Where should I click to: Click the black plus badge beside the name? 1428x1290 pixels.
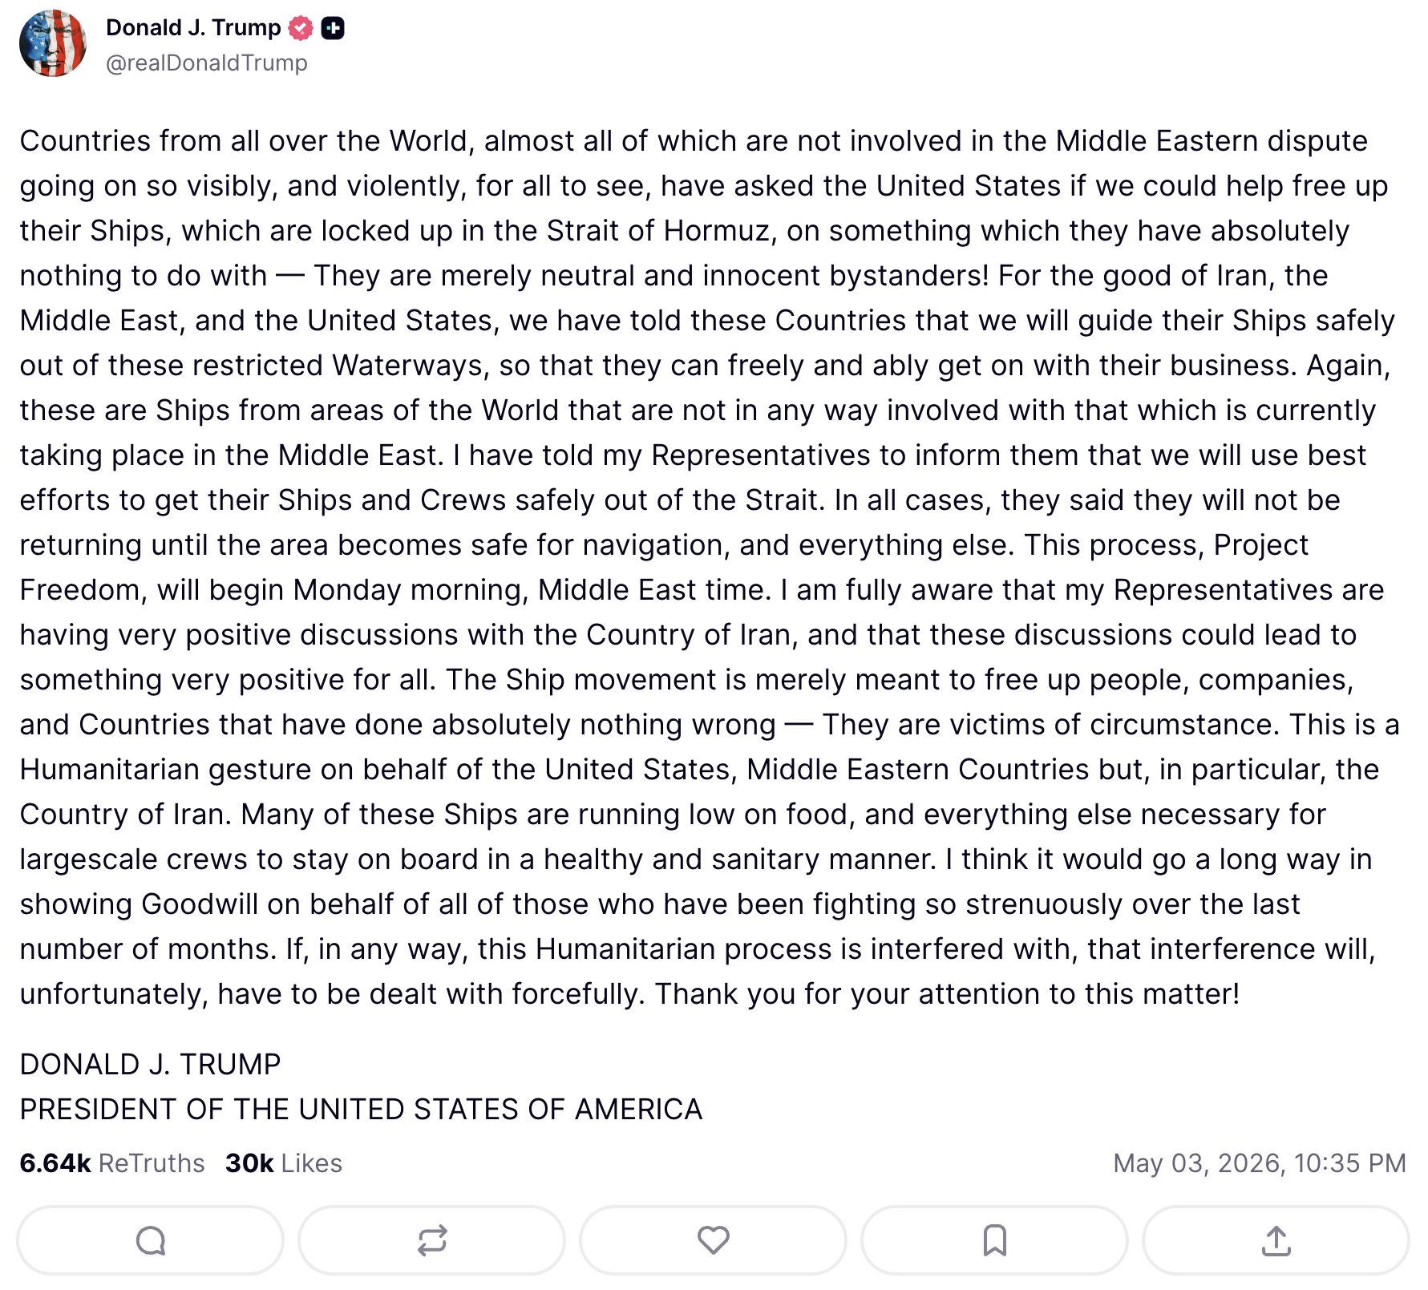point(333,28)
